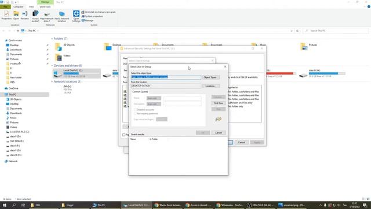Click the Object Types button
The width and height of the screenshot is (371, 209).
tap(210, 77)
